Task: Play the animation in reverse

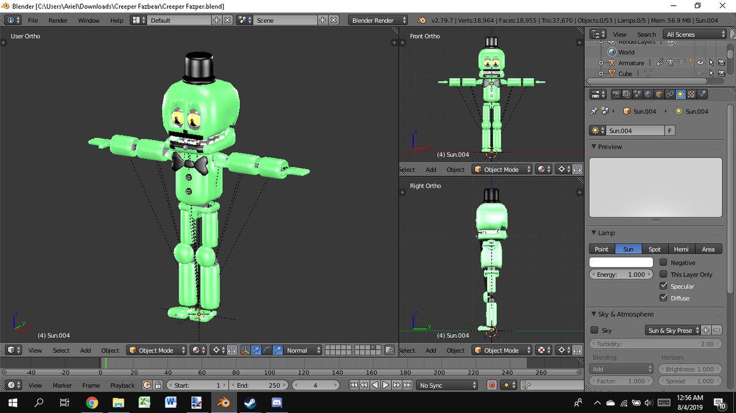Action: [375, 385]
